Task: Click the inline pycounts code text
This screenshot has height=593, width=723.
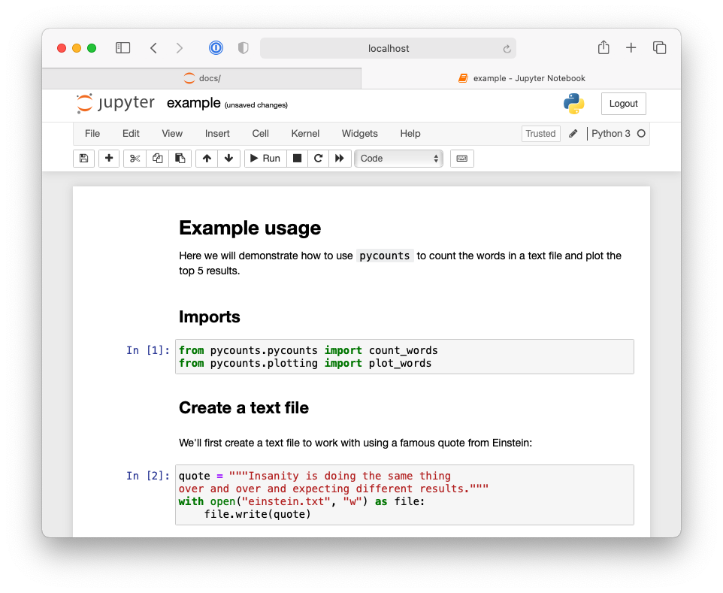Action: 385,256
